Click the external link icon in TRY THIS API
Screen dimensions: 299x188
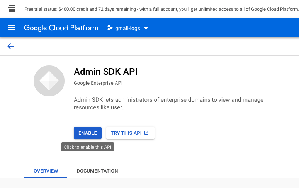pyautogui.click(x=146, y=133)
